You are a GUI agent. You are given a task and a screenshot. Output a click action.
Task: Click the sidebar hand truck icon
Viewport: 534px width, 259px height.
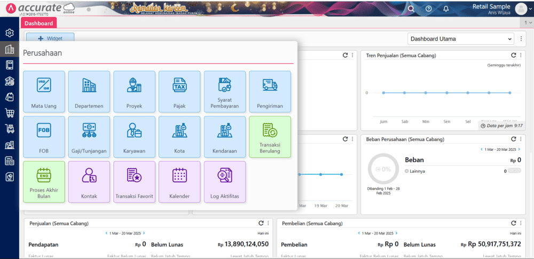click(10, 128)
